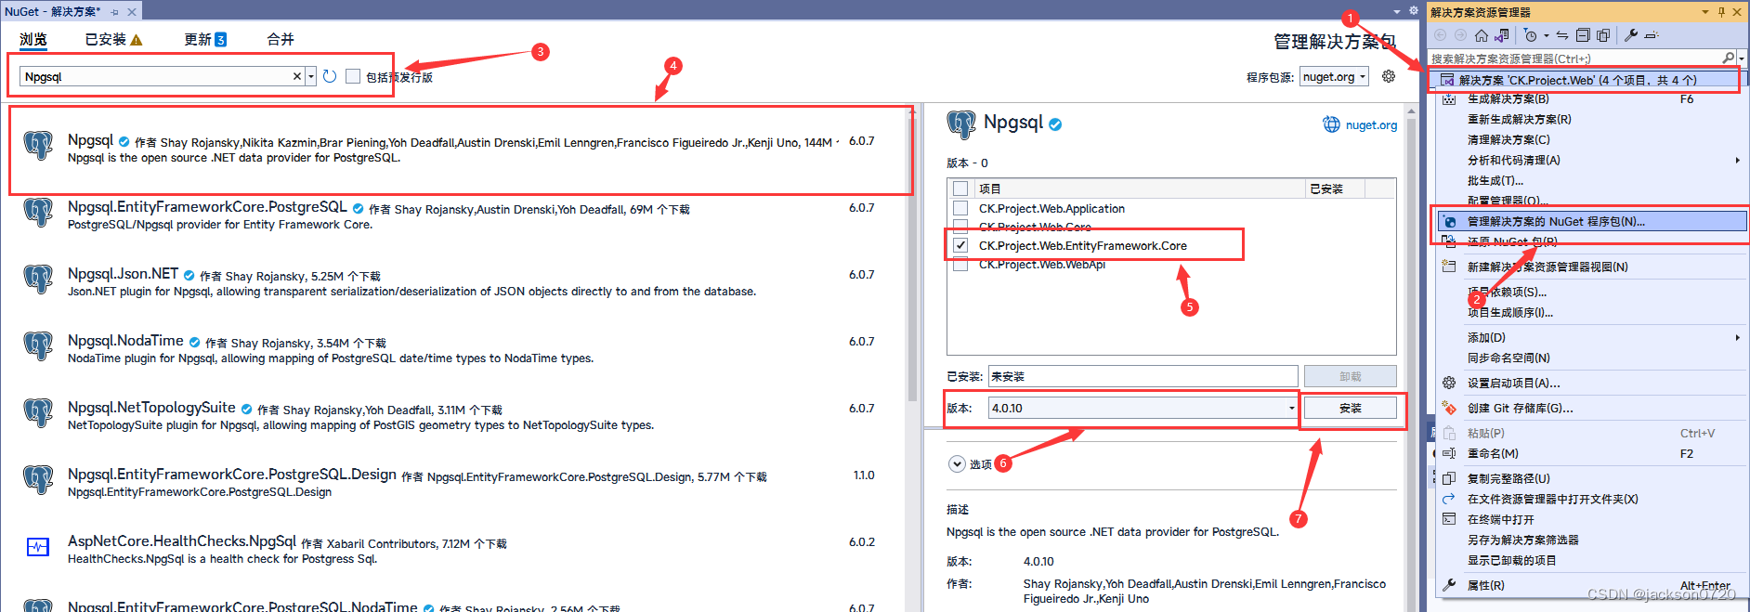Open the pending changes filter clock icon

coord(1531,35)
